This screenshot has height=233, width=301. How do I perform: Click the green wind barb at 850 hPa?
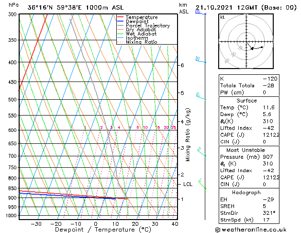(x=202, y=184)
